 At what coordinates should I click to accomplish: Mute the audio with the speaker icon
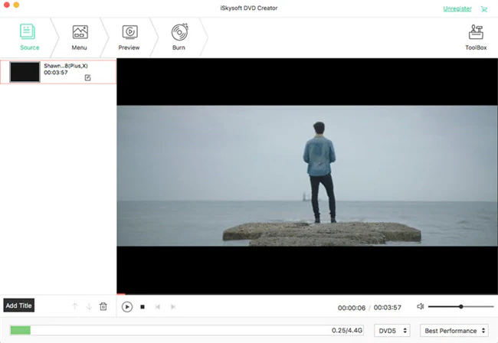420,306
